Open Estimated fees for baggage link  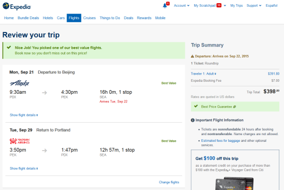(220, 141)
